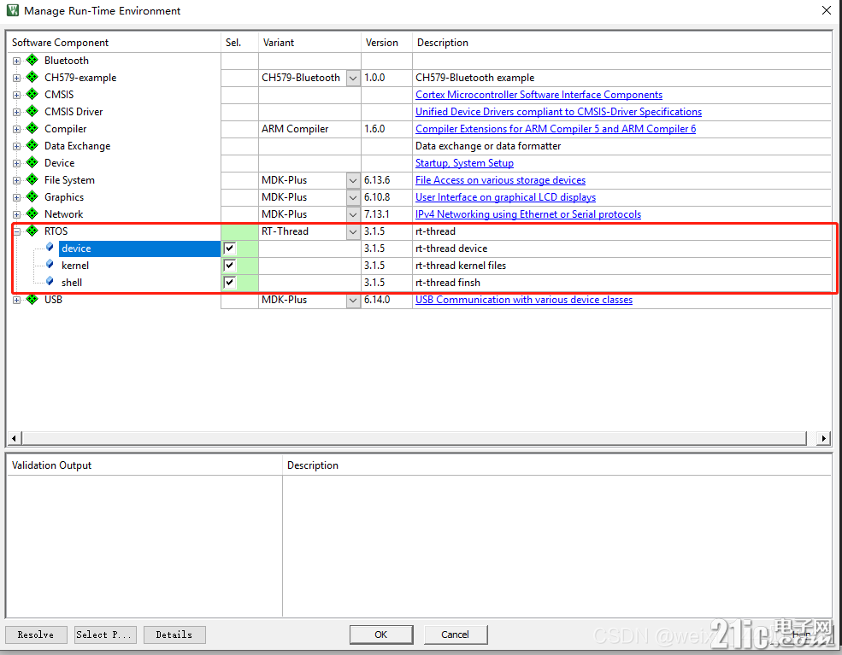Open Unified Device Drivers CMSIS-Driver link

tap(558, 112)
